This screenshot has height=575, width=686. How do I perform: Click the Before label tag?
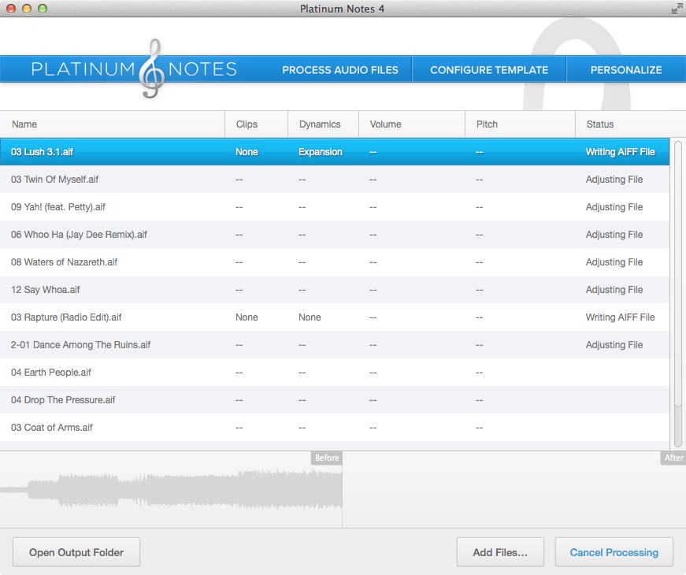coord(327,458)
